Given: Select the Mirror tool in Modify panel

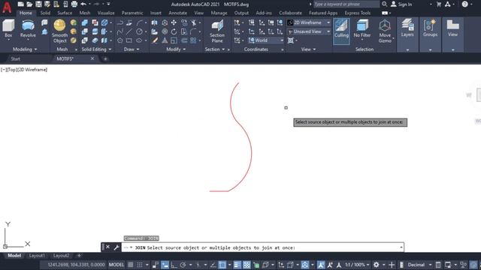Looking at the screenshot, I should point(155,22).
